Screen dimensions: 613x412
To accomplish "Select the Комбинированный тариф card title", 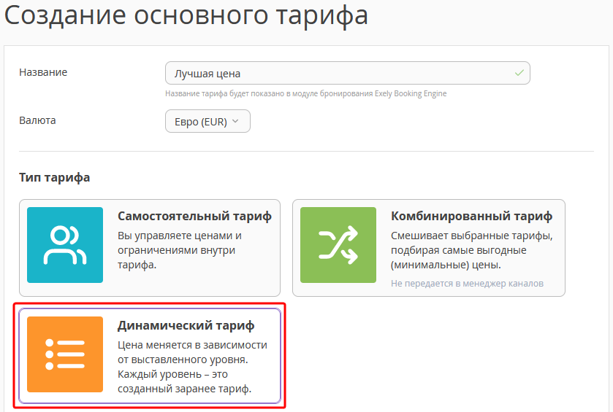I will tap(471, 216).
